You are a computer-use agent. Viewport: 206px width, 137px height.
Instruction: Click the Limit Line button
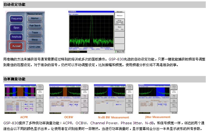click(x=35, y=47)
